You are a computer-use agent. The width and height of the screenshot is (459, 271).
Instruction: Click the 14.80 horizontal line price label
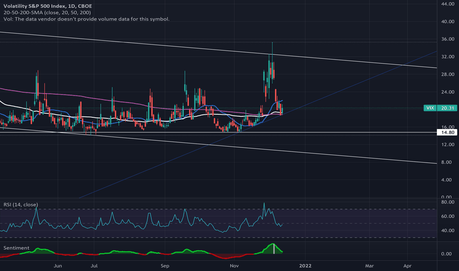448,133
